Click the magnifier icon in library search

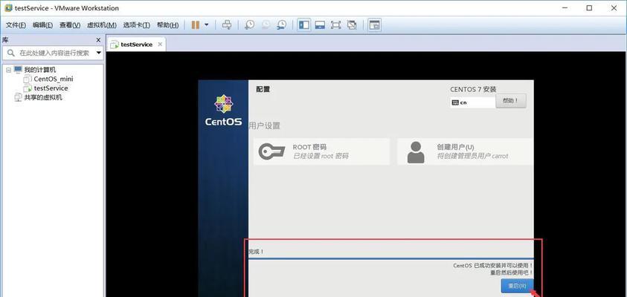coord(11,53)
